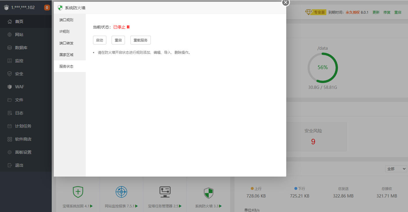This screenshot has width=408, height=212.
Task: Click the 总发送 322.86 MB value
Action: tap(343, 196)
